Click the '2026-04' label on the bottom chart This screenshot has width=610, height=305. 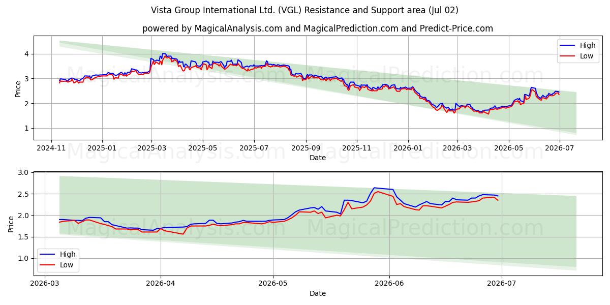tap(161, 284)
